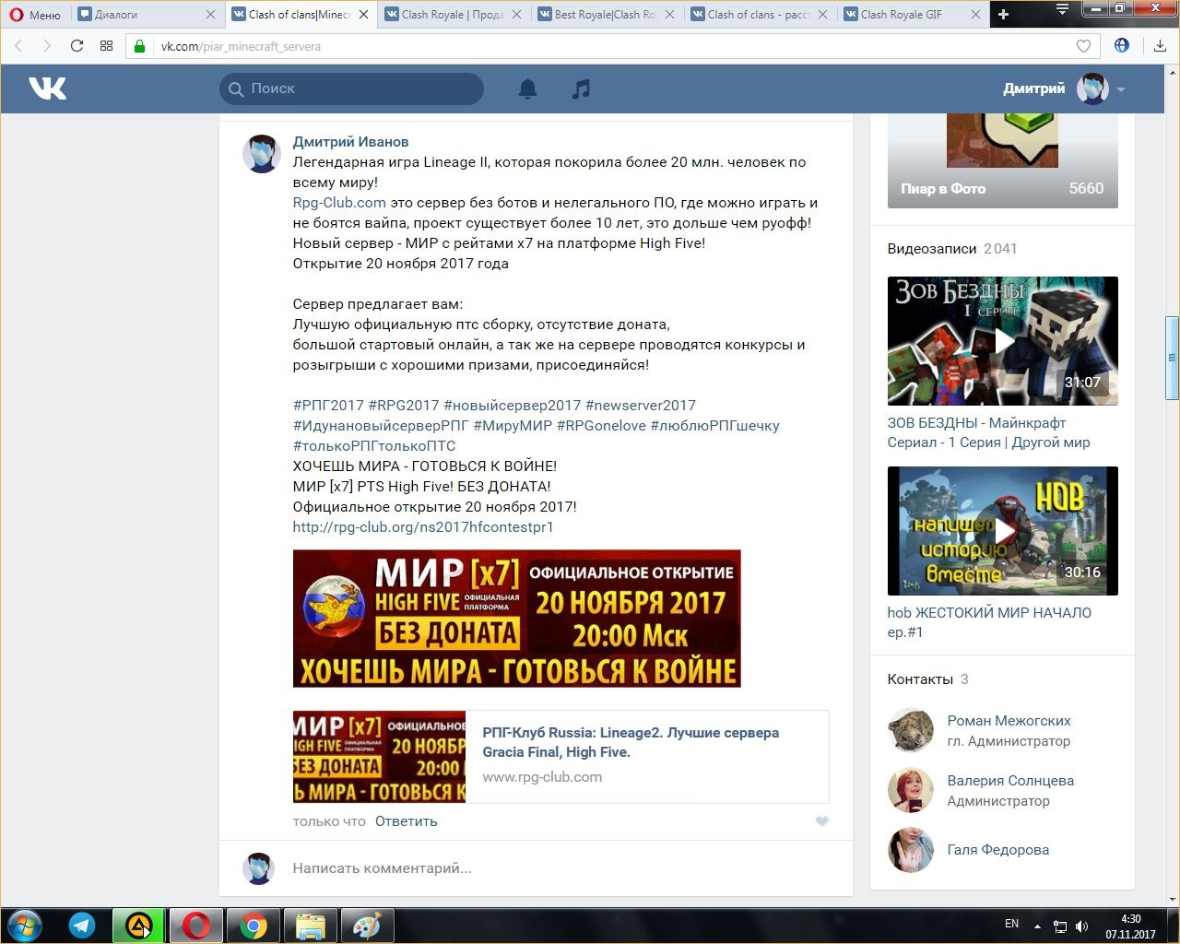Open the EN language indicator
This screenshot has width=1180, height=944.
pos(1011,924)
